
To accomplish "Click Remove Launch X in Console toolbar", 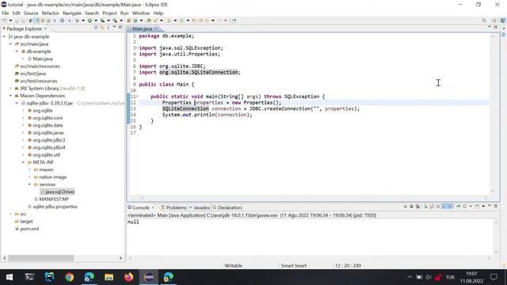I will pyautogui.click(x=411, y=207).
